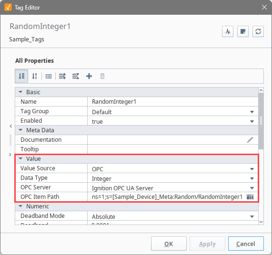Click the Documentation pencil edit icon

click(x=250, y=140)
